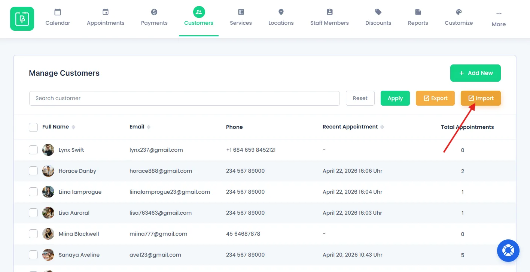Click the Appointments calendar icon
530x272 pixels.
click(x=106, y=12)
